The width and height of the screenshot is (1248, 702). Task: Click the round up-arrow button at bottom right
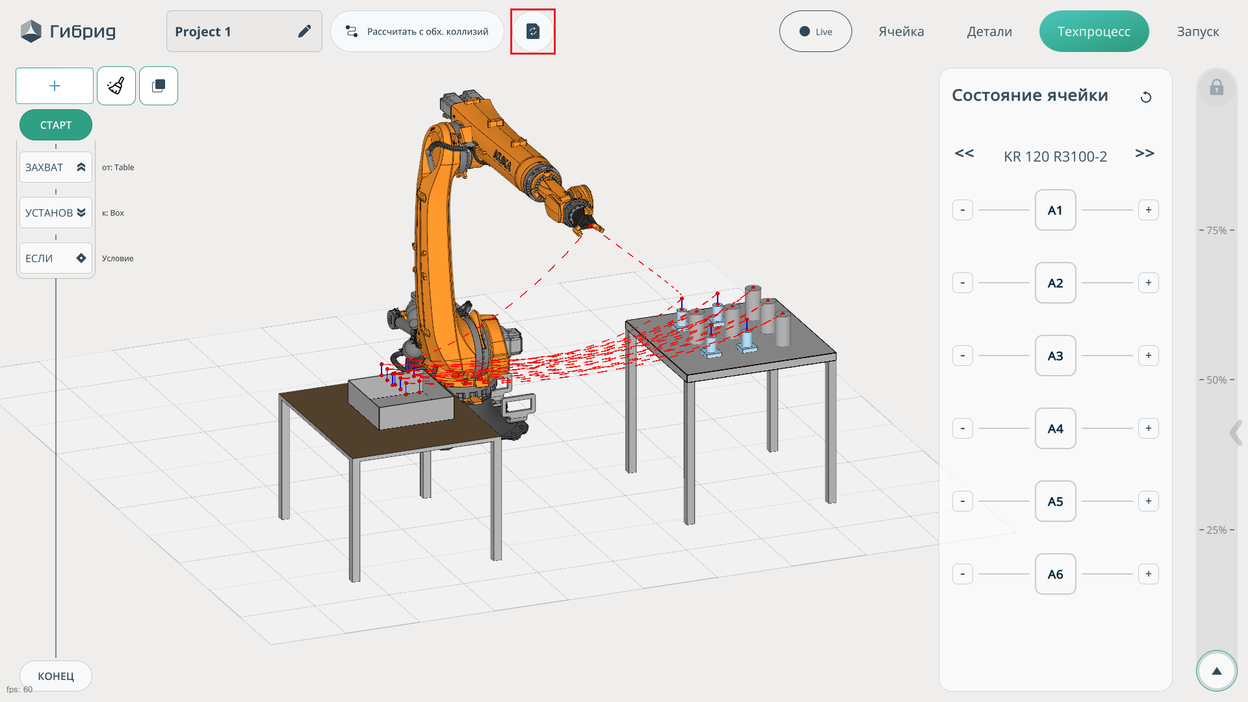point(1216,671)
